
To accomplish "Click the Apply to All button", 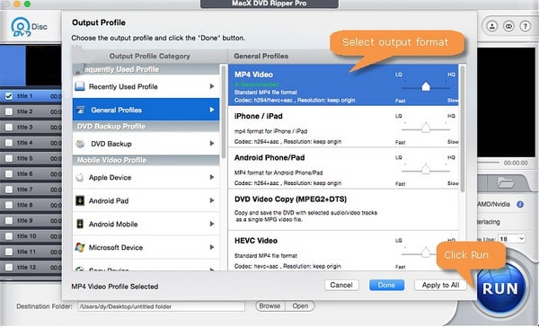I will pos(440,285).
